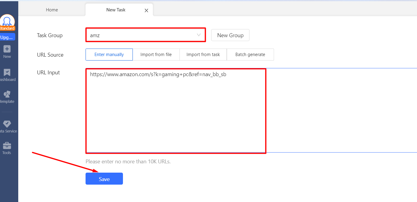Select Batch generate option

pos(250,54)
